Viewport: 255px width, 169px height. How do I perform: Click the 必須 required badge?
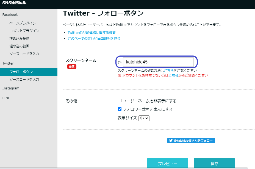pos(71,66)
